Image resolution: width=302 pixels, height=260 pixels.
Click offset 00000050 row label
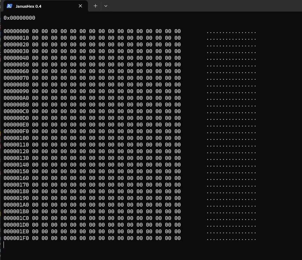coord(16,65)
